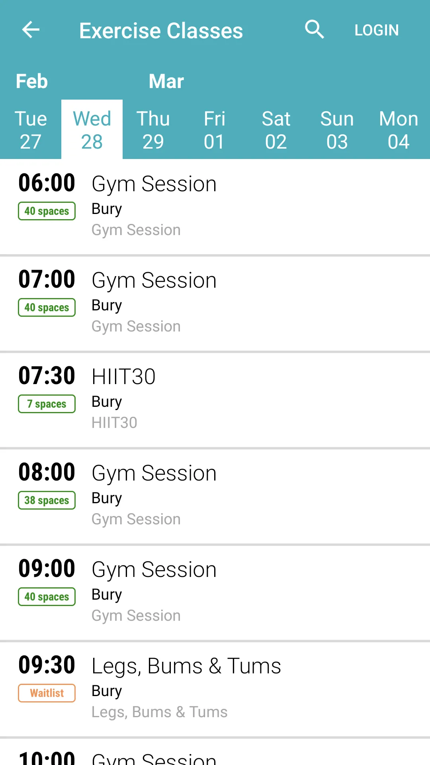
Task: Open the Sat 02 date tab
Action: click(276, 130)
